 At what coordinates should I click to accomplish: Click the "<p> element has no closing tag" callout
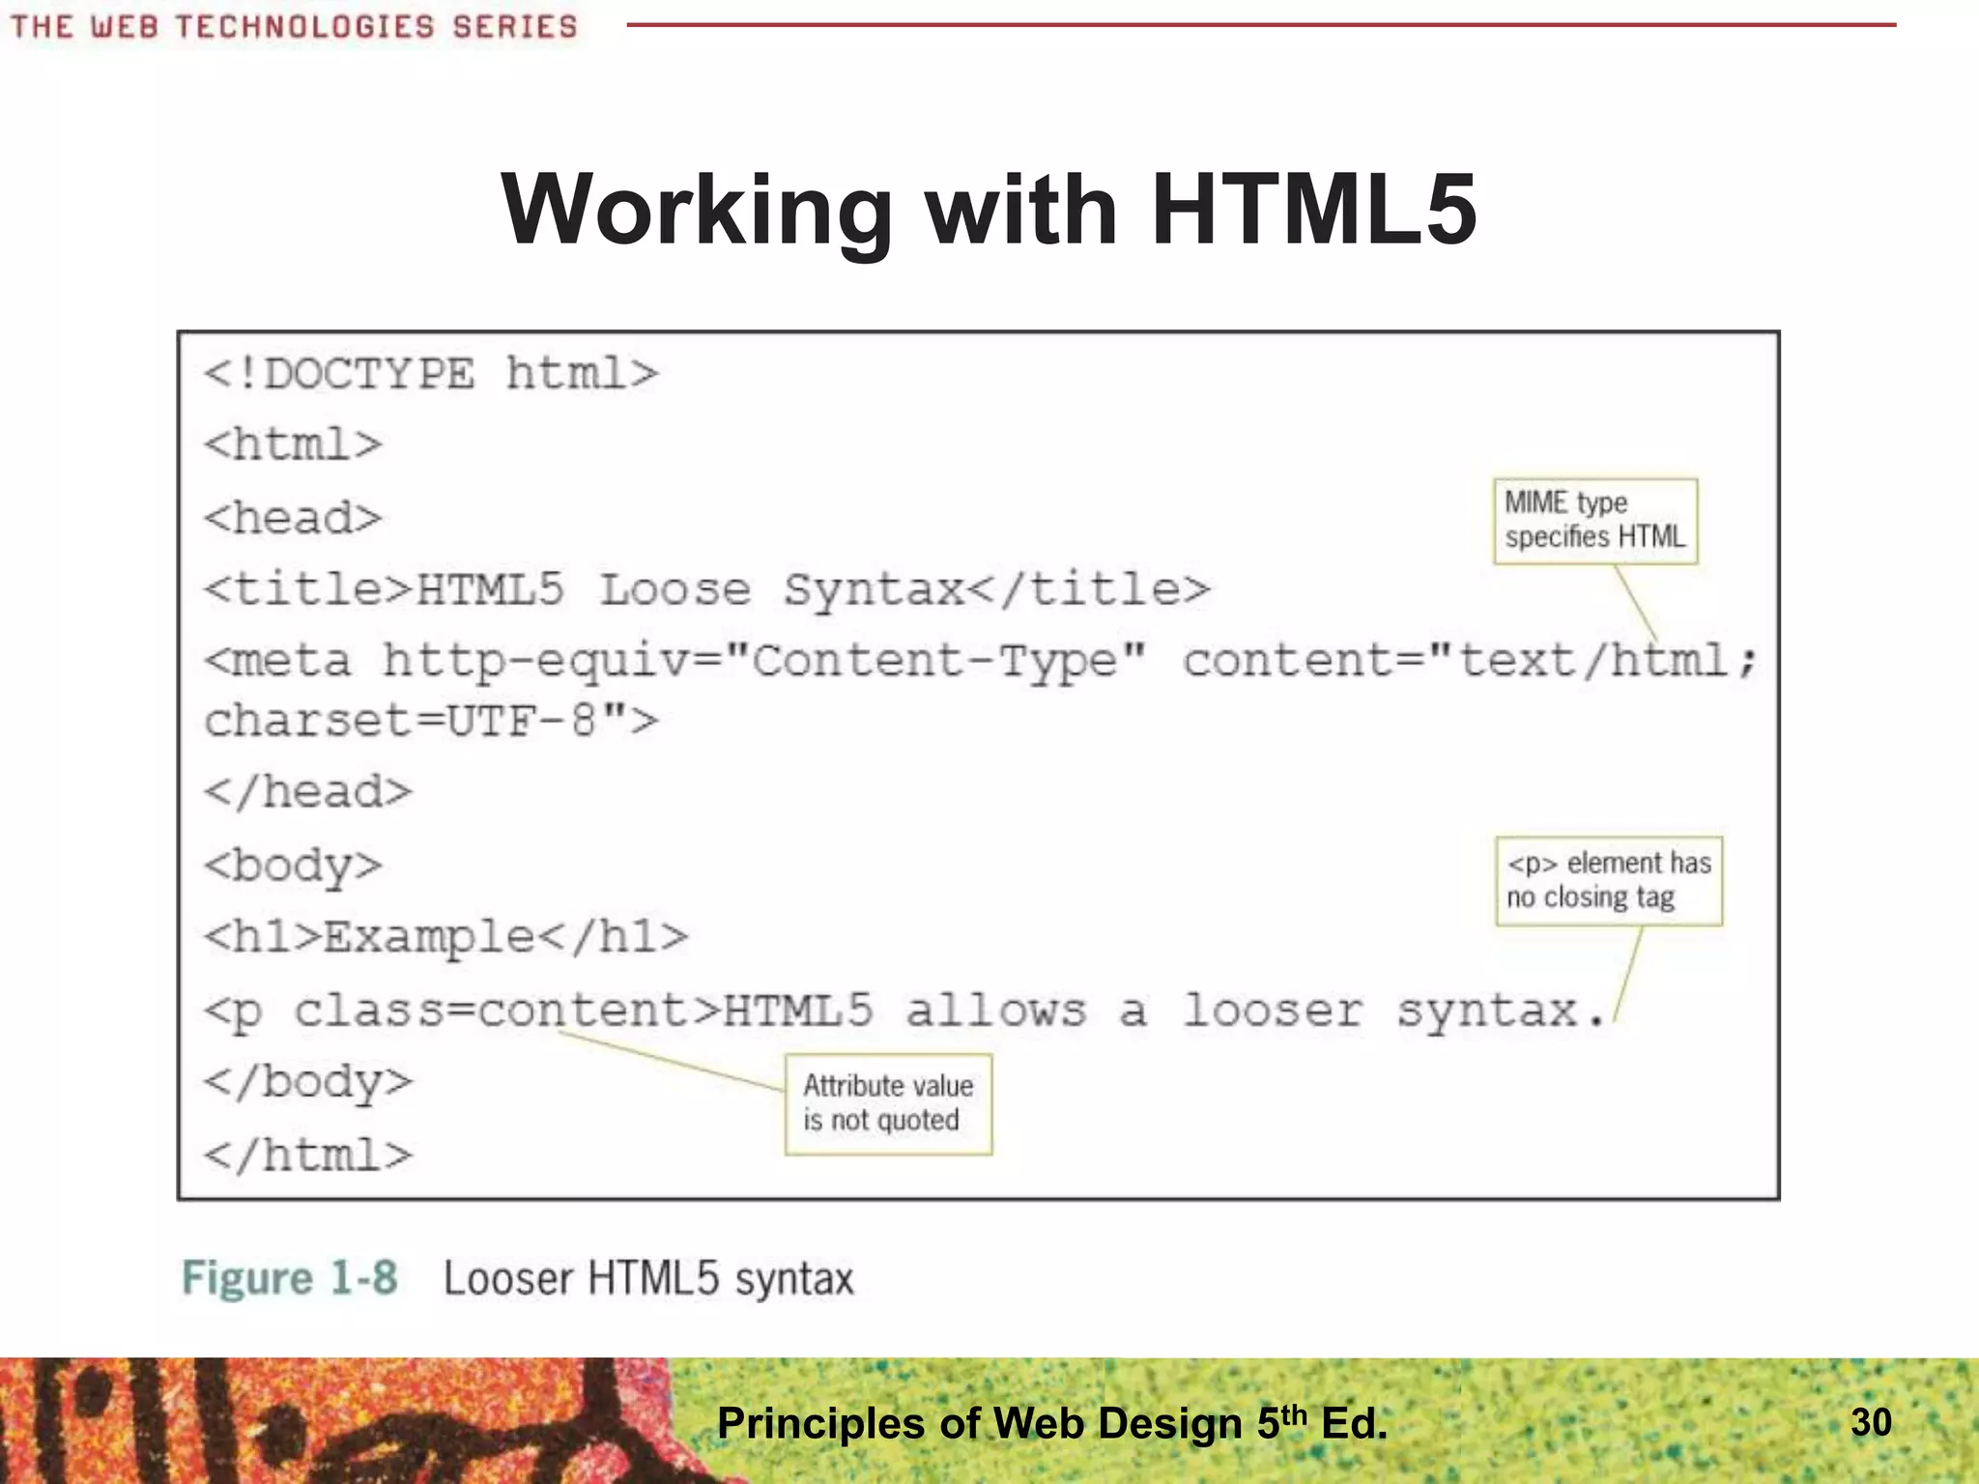[x=1609, y=881]
